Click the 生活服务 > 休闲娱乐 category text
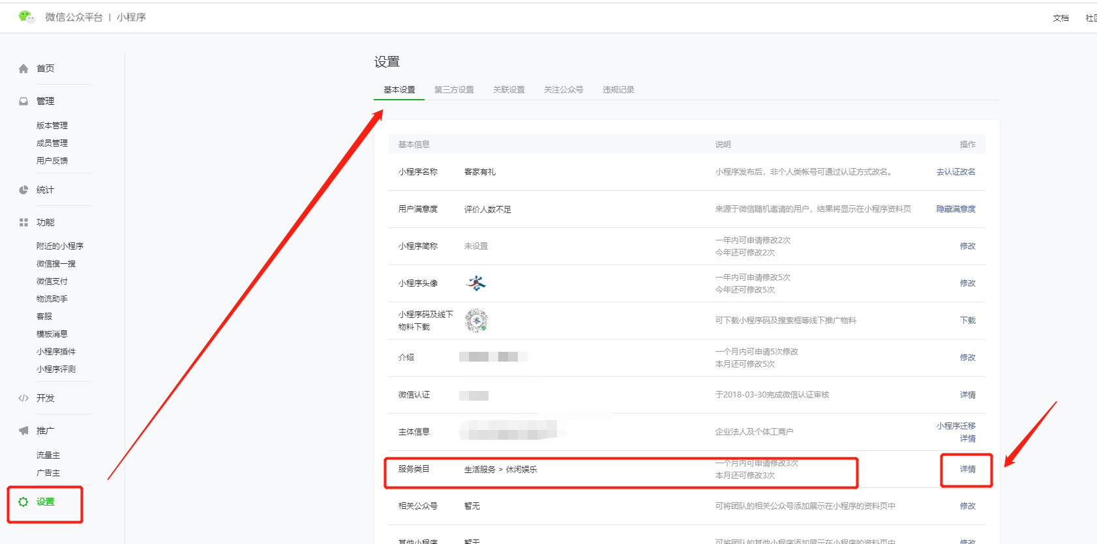This screenshot has width=1097, height=544. 501,469
